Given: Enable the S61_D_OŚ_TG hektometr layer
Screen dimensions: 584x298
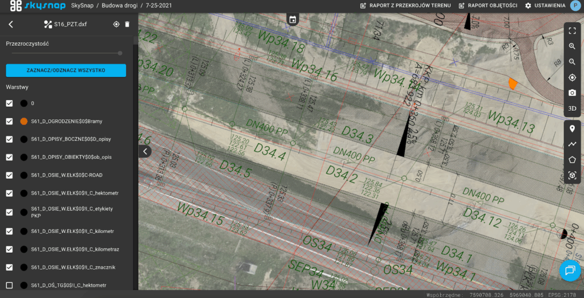Looking at the screenshot, I should (9, 285).
